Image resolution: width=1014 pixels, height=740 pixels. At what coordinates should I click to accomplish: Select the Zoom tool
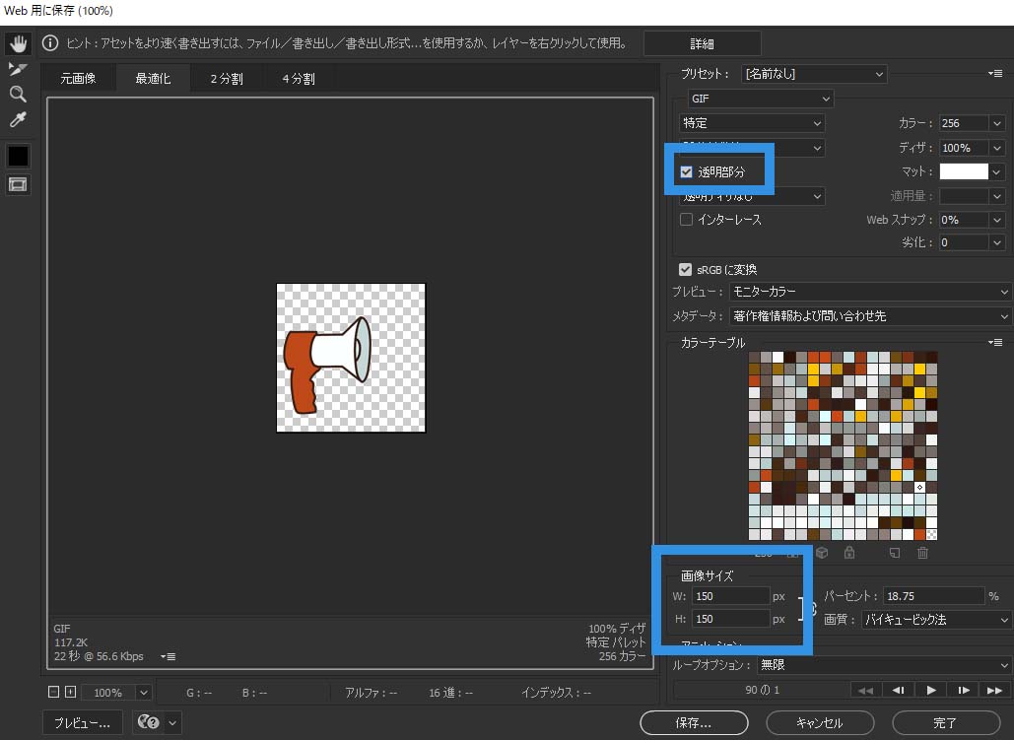coord(18,95)
